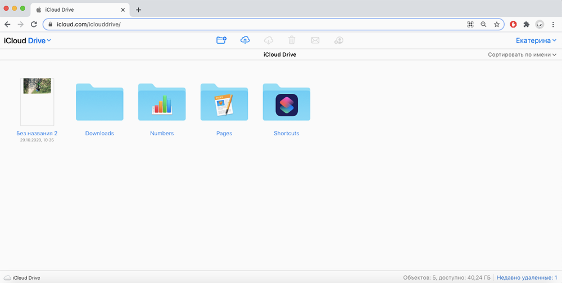Click the Upload to iCloud icon

coord(245,40)
